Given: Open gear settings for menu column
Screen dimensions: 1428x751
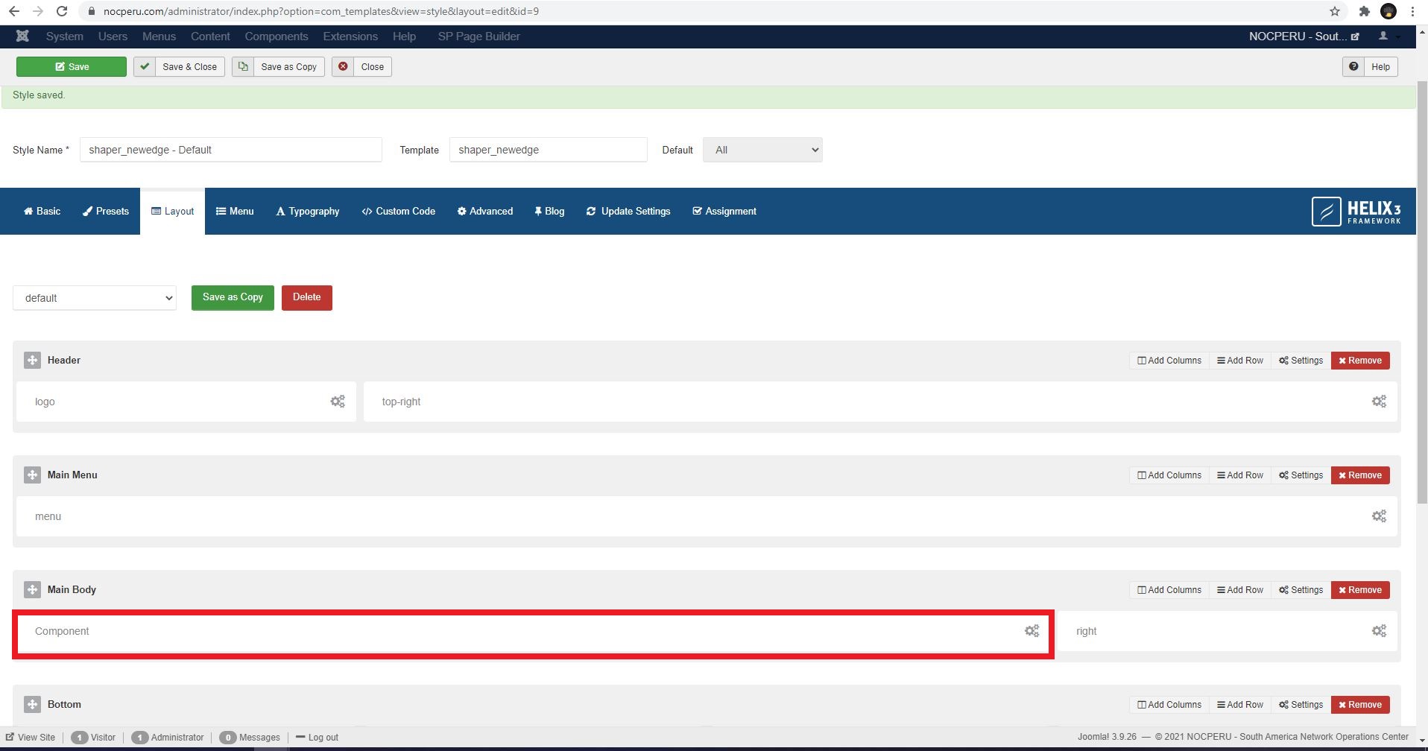Looking at the screenshot, I should pos(1379,516).
